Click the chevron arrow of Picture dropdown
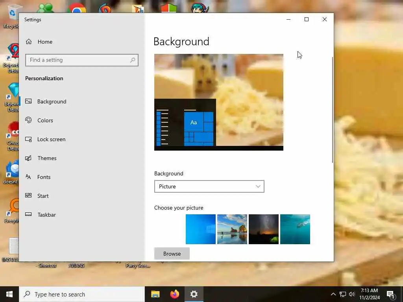The image size is (403, 302). pos(258,186)
